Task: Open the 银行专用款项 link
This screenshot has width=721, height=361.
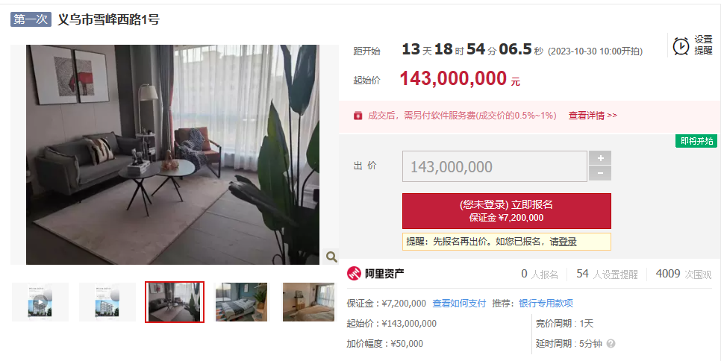Action: pos(546,303)
